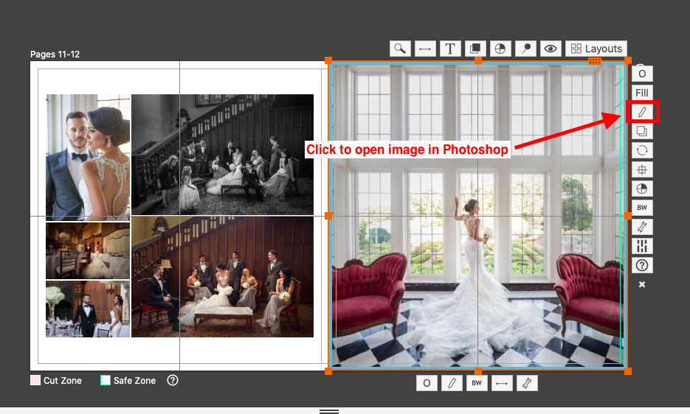Click the wrench icon in side toolbar
This screenshot has height=414, width=690.
[642, 227]
